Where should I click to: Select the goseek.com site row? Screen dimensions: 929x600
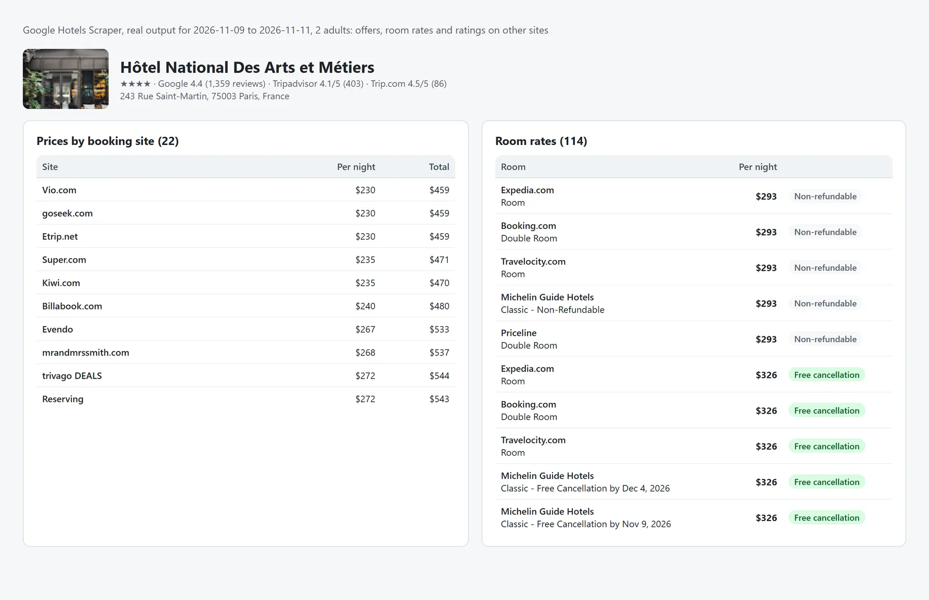[x=246, y=213]
